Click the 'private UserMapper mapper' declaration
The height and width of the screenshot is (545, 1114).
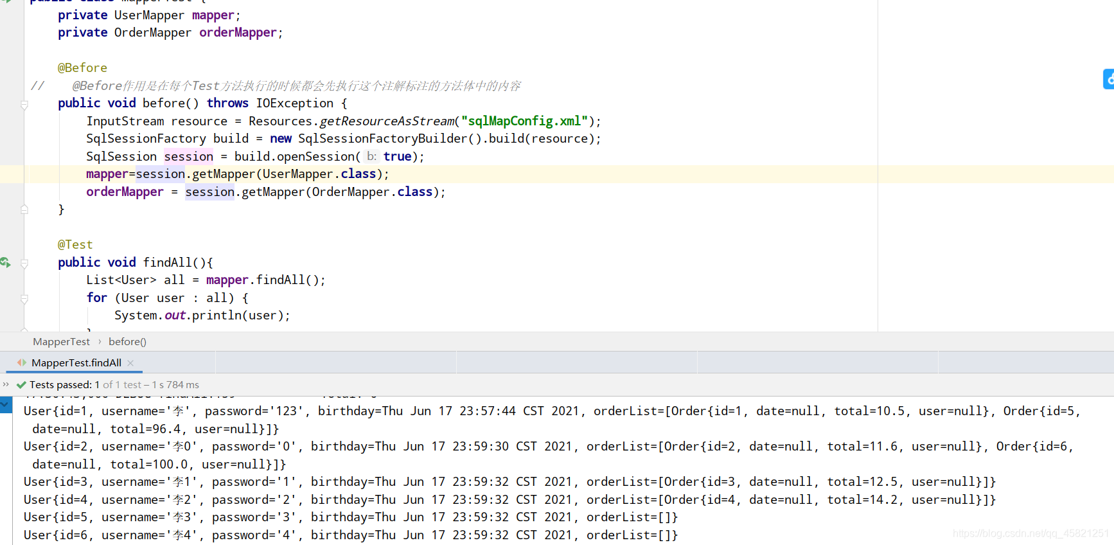coord(149,15)
